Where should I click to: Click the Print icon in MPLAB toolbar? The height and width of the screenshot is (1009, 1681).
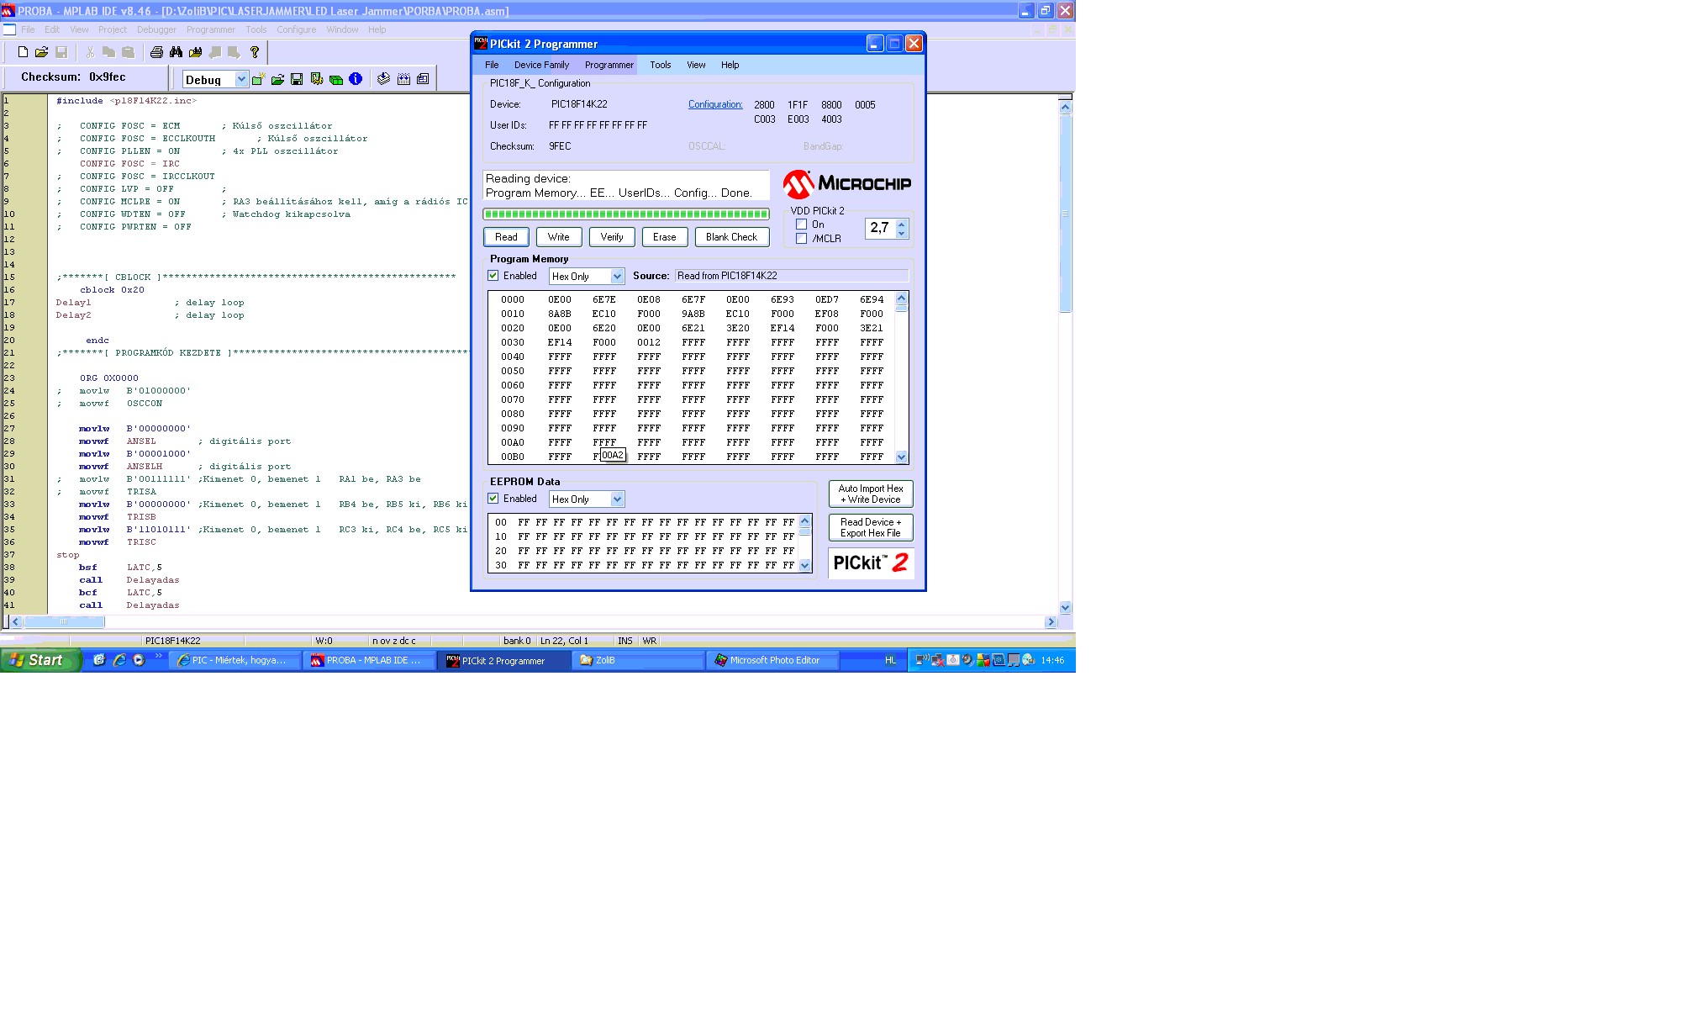pyautogui.click(x=156, y=52)
